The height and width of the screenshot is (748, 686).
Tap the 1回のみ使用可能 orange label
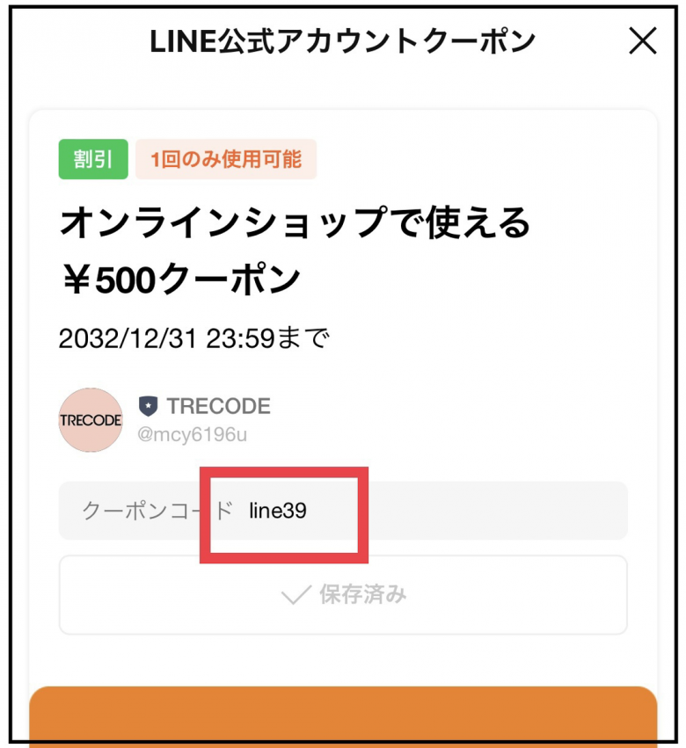point(226,159)
